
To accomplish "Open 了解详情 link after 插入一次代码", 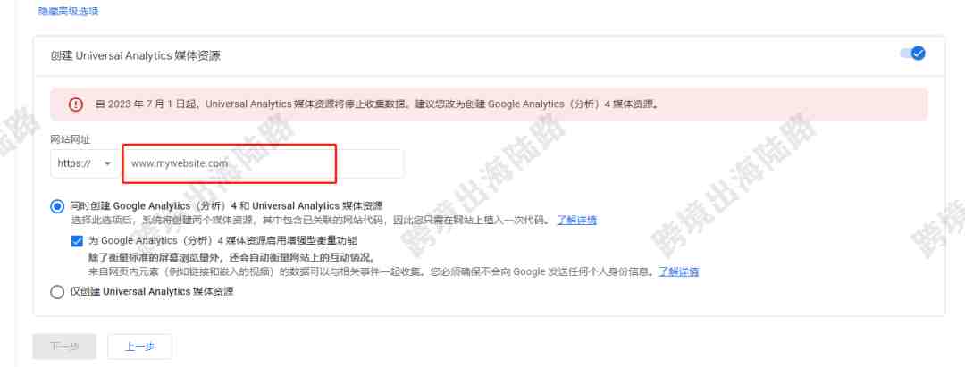I will point(576,220).
